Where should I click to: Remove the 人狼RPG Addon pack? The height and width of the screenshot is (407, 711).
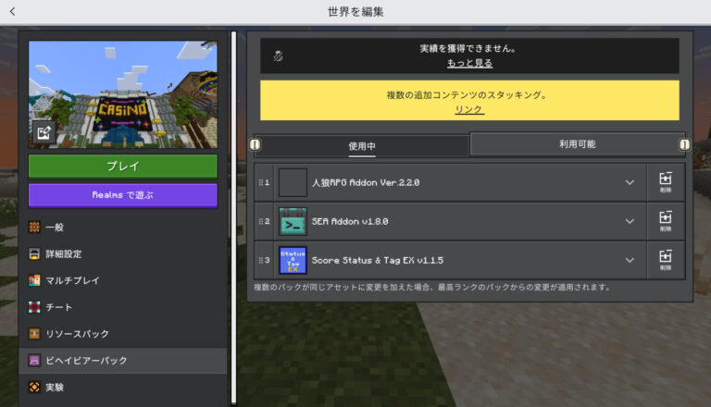click(666, 182)
